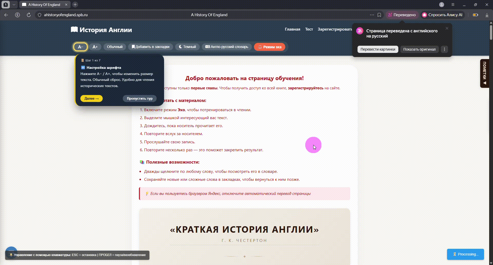Open the downloads arrow icon
493x265 pixels.
(487, 15)
